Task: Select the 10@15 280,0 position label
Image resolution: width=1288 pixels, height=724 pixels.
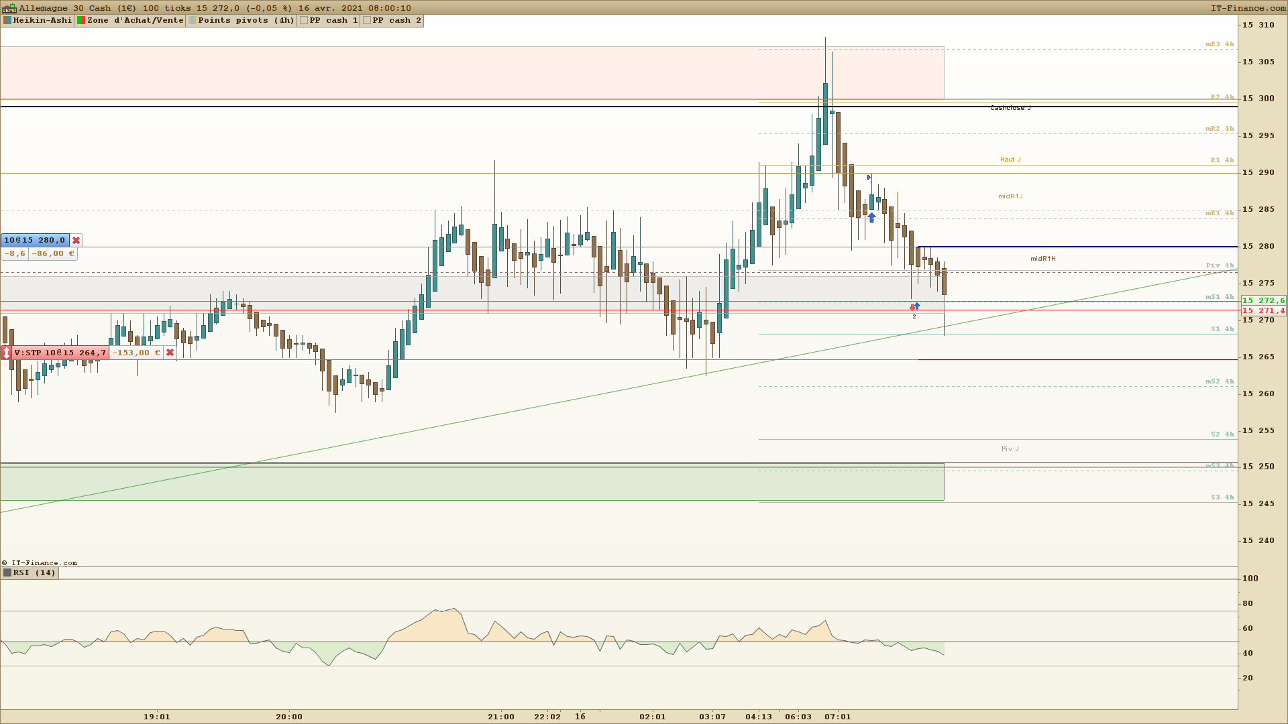Action: [x=35, y=240]
